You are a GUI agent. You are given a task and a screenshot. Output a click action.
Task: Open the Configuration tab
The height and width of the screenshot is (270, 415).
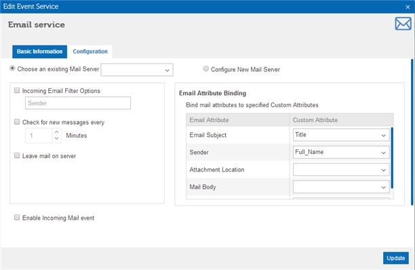tap(90, 52)
